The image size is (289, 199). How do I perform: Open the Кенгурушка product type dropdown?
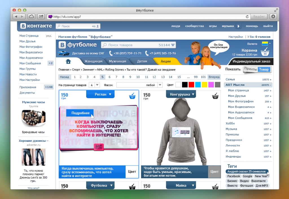(x=181, y=94)
